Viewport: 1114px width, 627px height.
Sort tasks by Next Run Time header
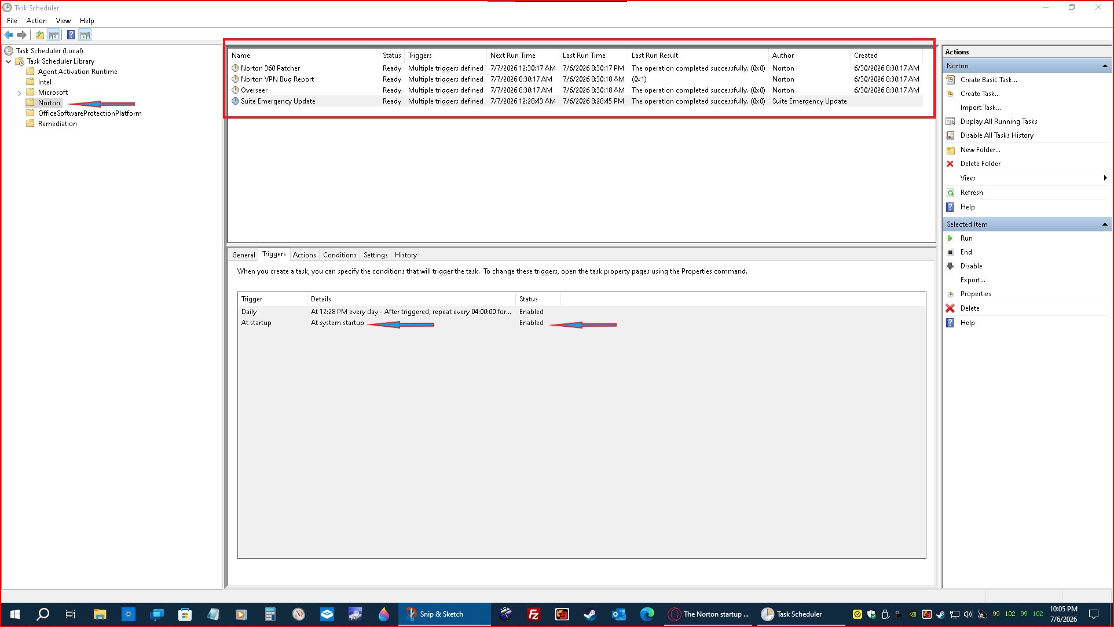(523, 56)
